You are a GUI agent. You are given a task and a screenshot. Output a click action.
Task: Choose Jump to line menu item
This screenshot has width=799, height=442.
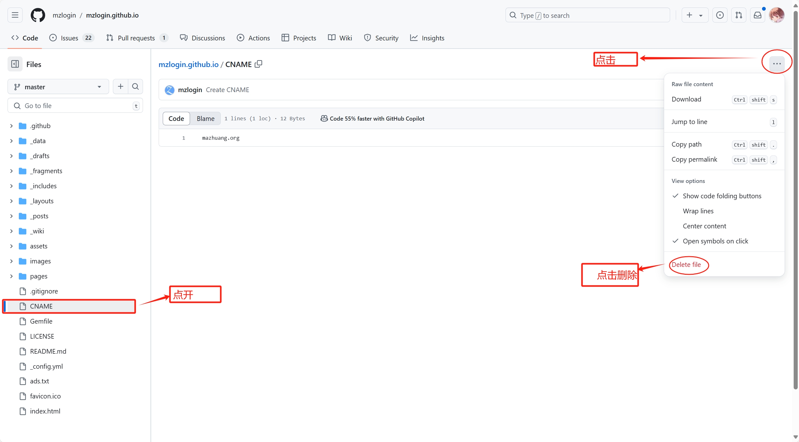(724, 122)
